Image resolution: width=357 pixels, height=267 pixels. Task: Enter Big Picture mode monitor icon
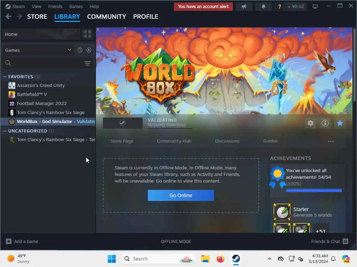tap(315, 7)
